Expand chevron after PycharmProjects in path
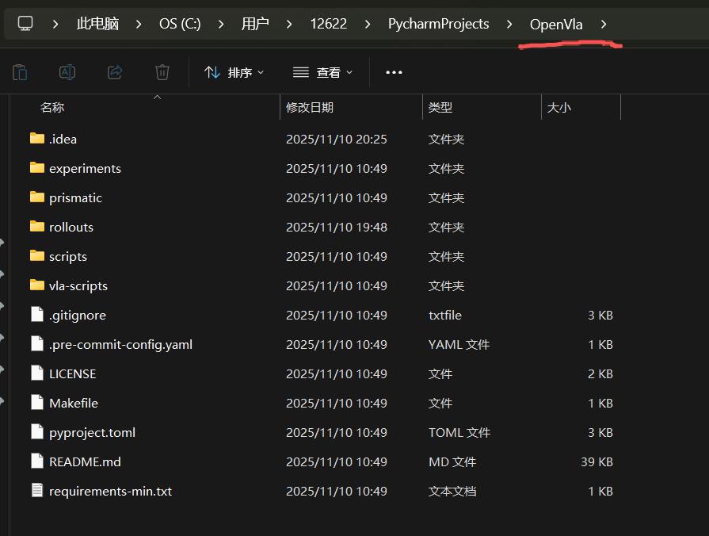Viewport: 709px width, 536px height. [509, 24]
